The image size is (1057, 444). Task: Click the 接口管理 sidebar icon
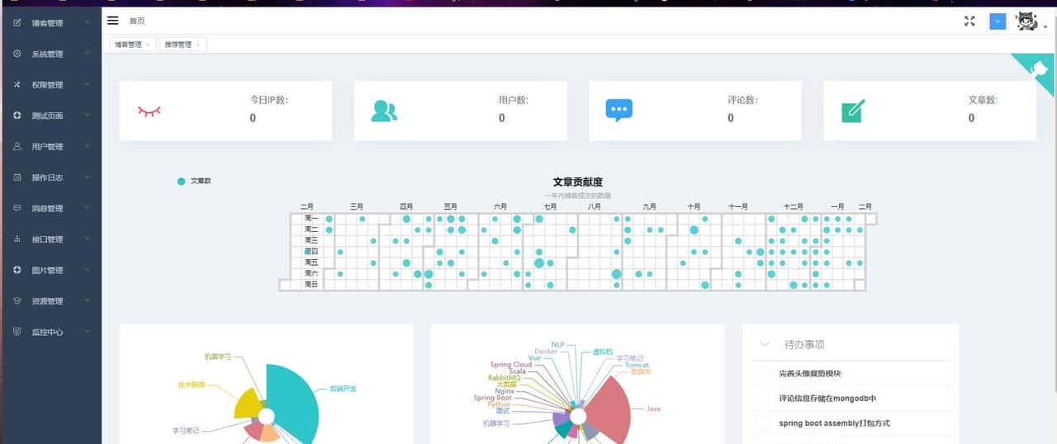[17, 239]
